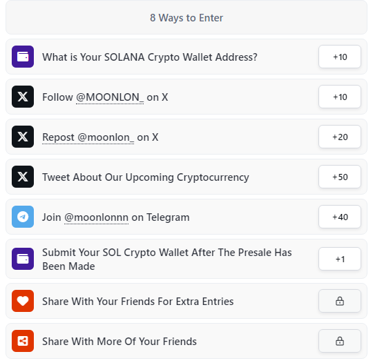Image resolution: width=373 pixels, height=363 pixels.
Task: Click the X icon beside Tweet About Our Cryptocurrency
Action: pyautogui.click(x=23, y=177)
